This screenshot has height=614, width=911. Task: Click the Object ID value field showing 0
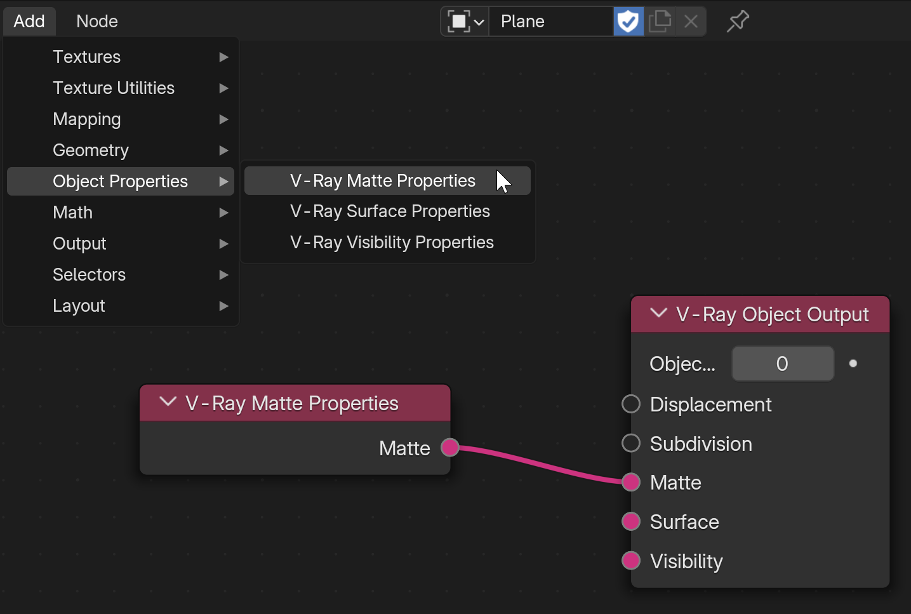click(x=783, y=364)
